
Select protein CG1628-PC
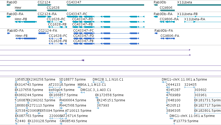pos(58,36)
